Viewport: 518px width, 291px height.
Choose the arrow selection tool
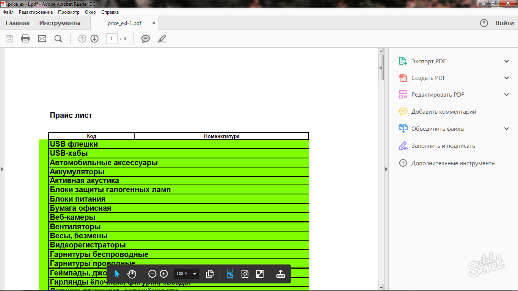(117, 274)
